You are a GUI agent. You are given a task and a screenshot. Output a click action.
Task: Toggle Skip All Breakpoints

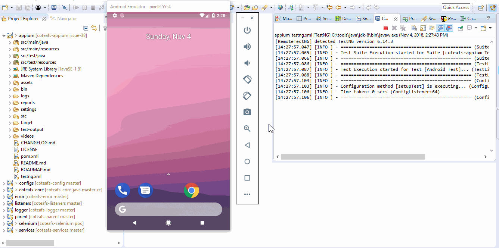pos(65,7)
